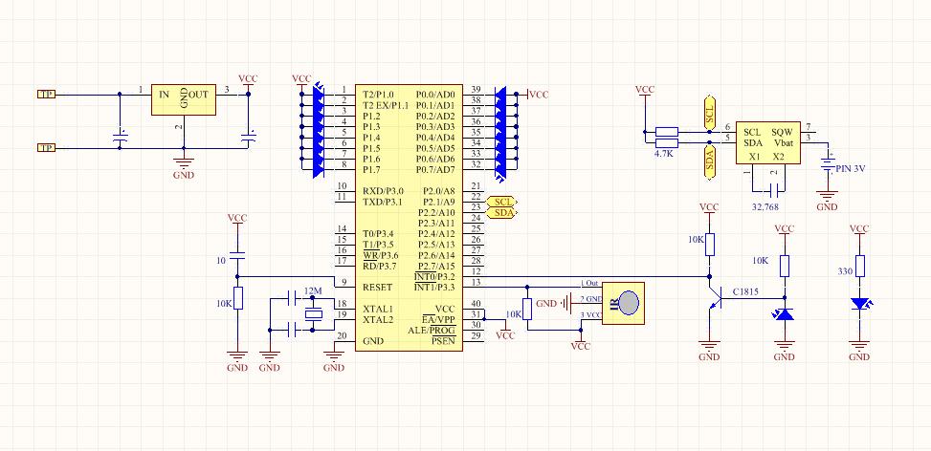Click the PSEN pin label
This screenshot has height=451, width=931.
(x=443, y=341)
